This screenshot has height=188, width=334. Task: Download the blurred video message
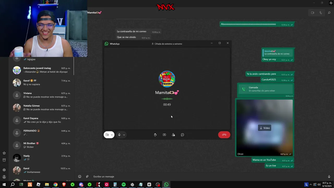pos(265,128)
